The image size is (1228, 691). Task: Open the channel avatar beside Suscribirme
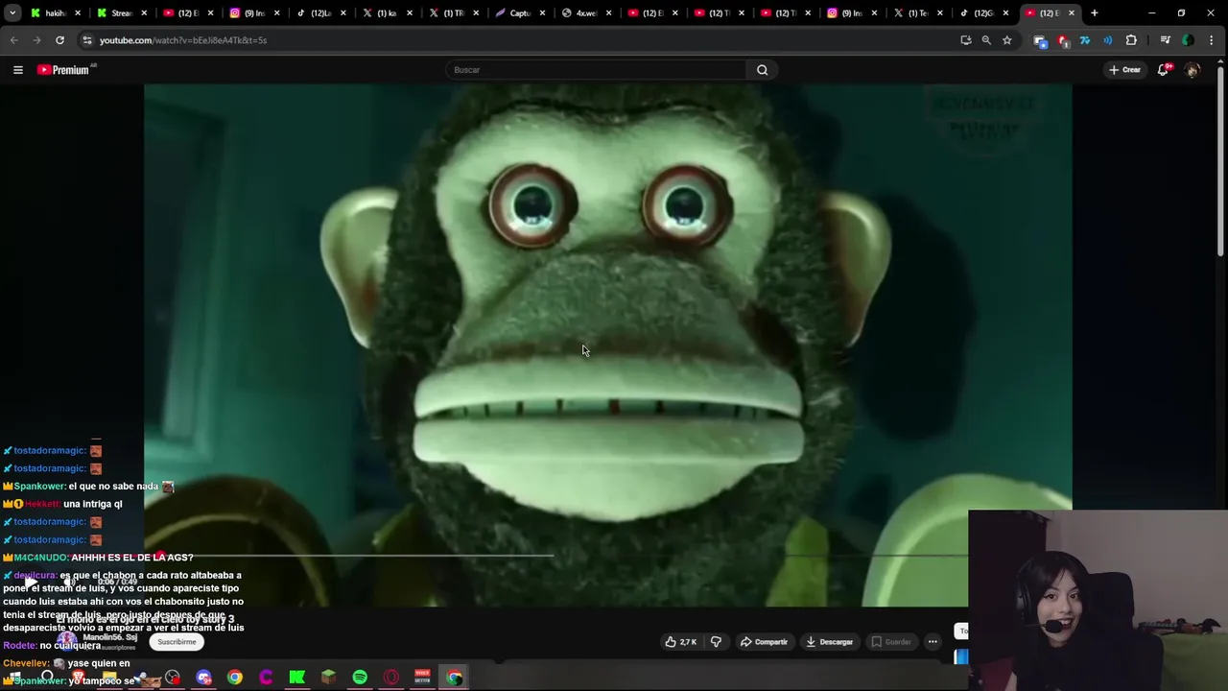point(65,641)
